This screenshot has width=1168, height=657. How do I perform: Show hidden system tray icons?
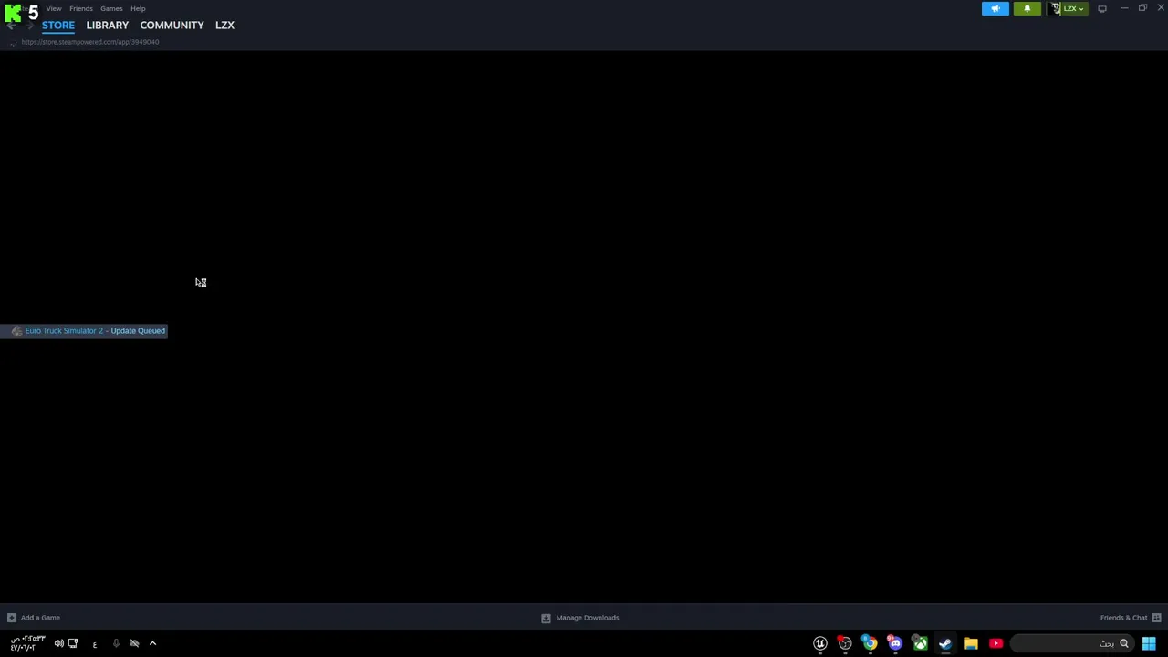(x=152, y=644)
